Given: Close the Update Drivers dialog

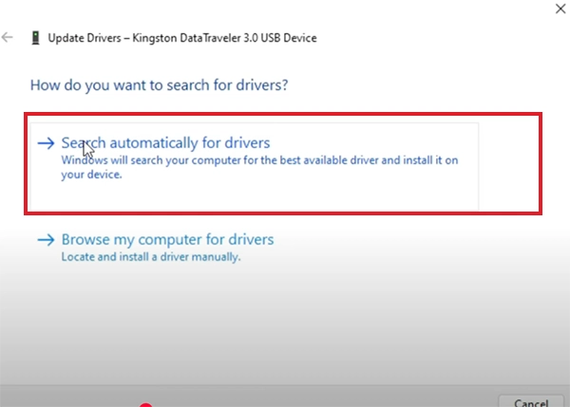Looking at the screenshot, I should tap(560, 9).
